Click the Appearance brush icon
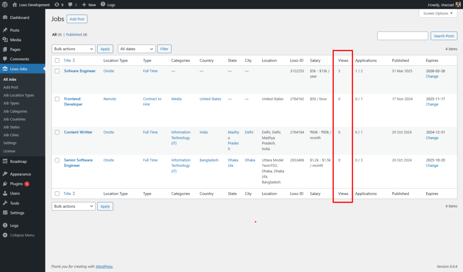 5,174
